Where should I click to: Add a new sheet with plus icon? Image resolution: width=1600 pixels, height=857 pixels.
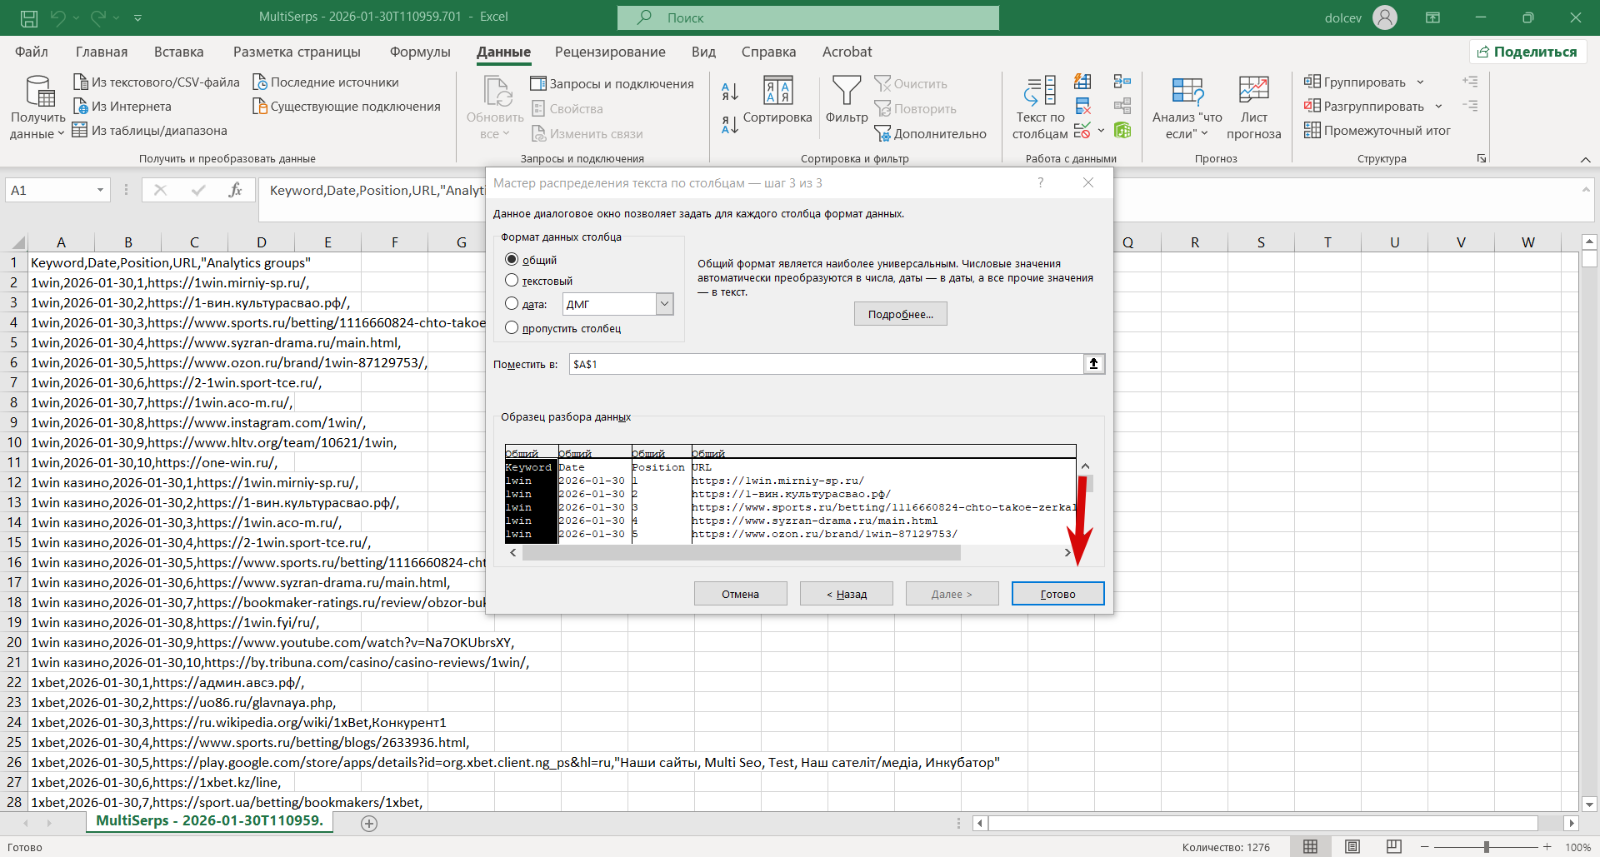click(369, 824)
